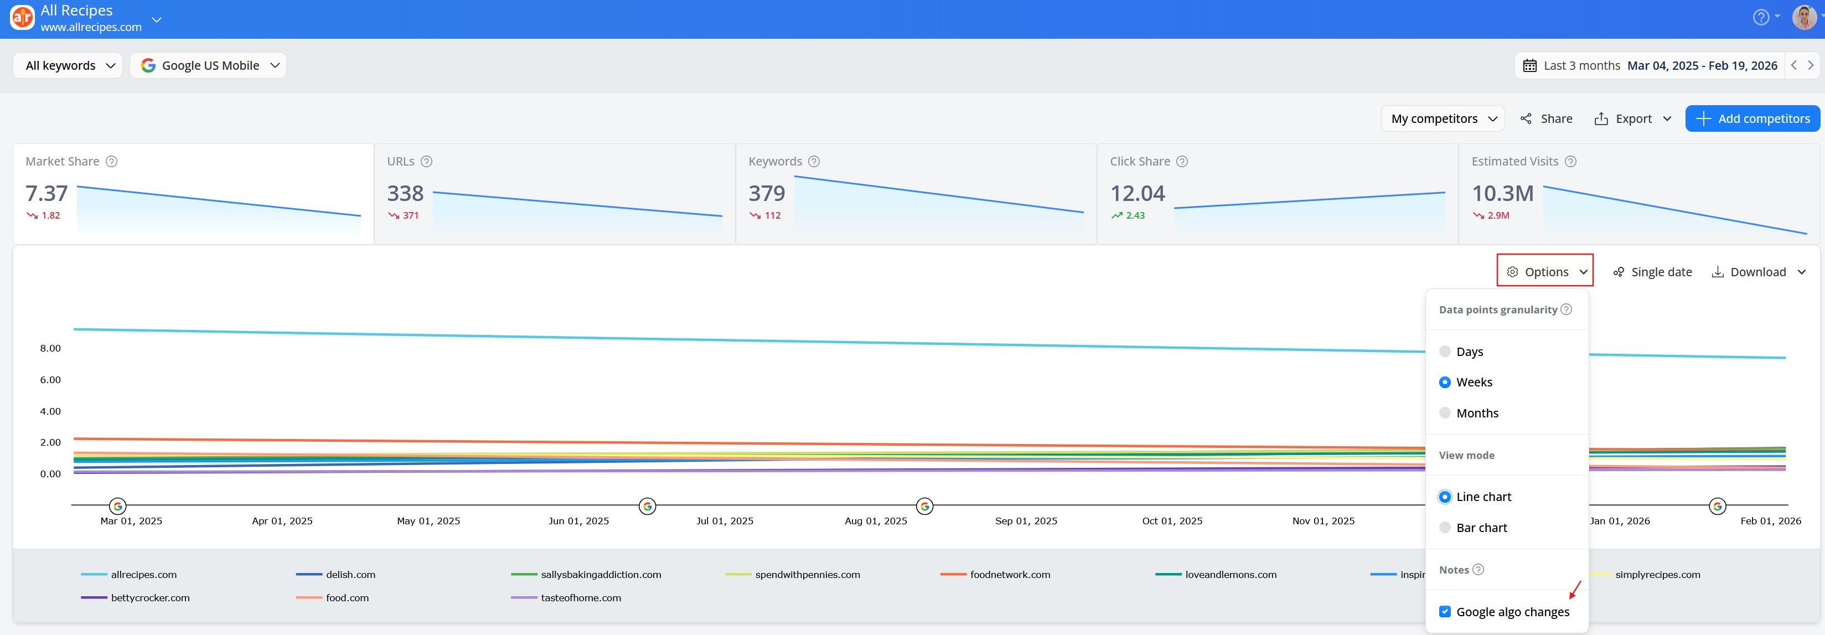The width and height of the screenshot is (1825, 635).
Task: Select Days granularity
Action: (1445, 352)
